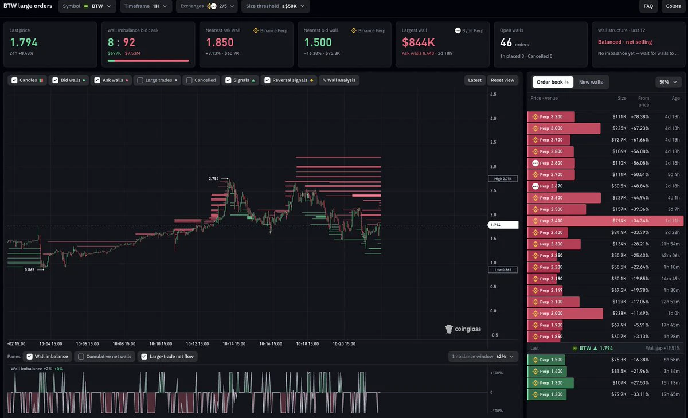
Task: Toggle the Bid walls checkbox
Action: point(56,80)
